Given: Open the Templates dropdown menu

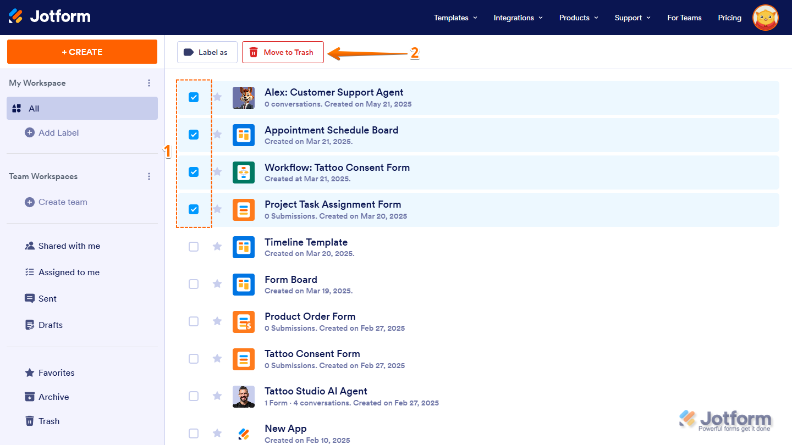Looking at the screenshot, I should [455, 18].
